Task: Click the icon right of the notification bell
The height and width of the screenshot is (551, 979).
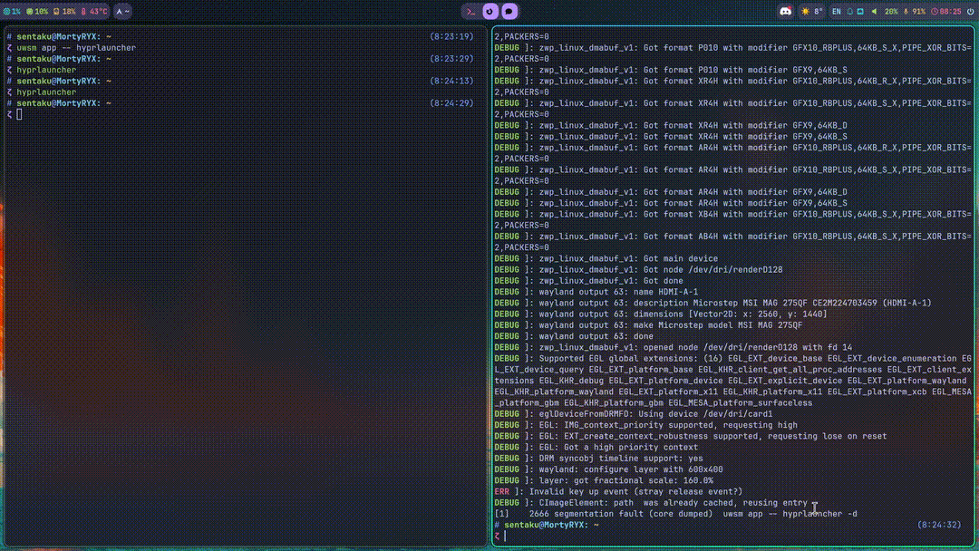Action: pyautogui.click(x=861, y=12)
